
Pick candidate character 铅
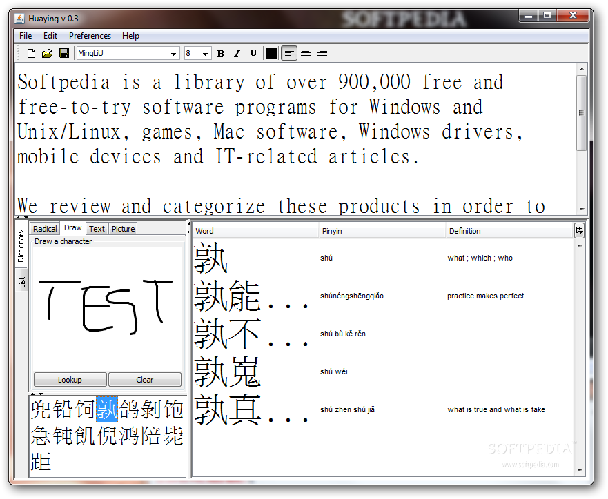63,409
